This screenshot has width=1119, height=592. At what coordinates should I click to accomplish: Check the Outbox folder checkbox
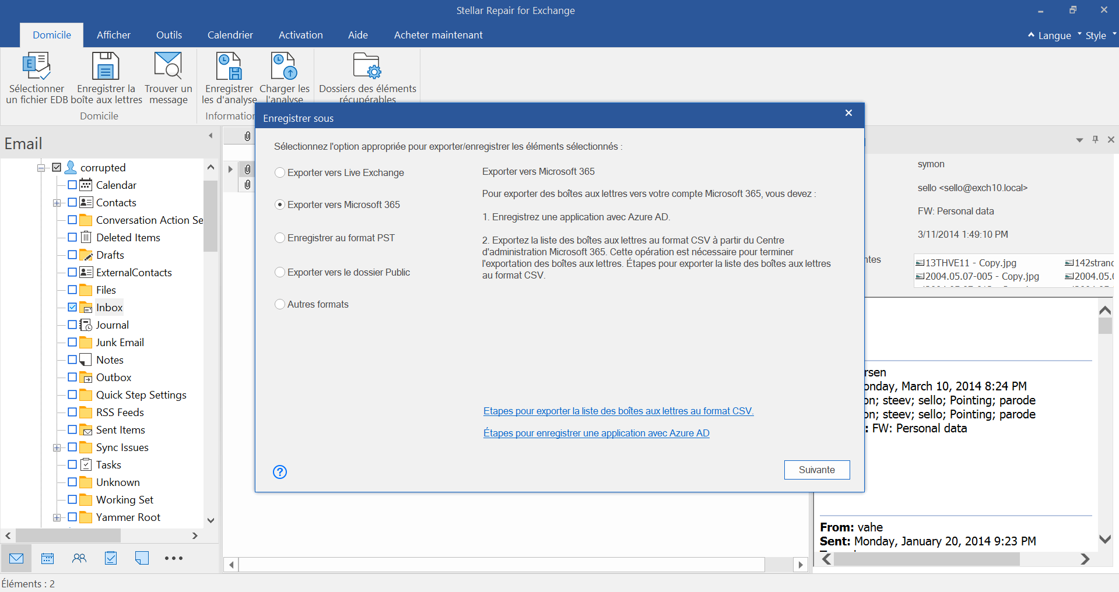tap(72, 377)
